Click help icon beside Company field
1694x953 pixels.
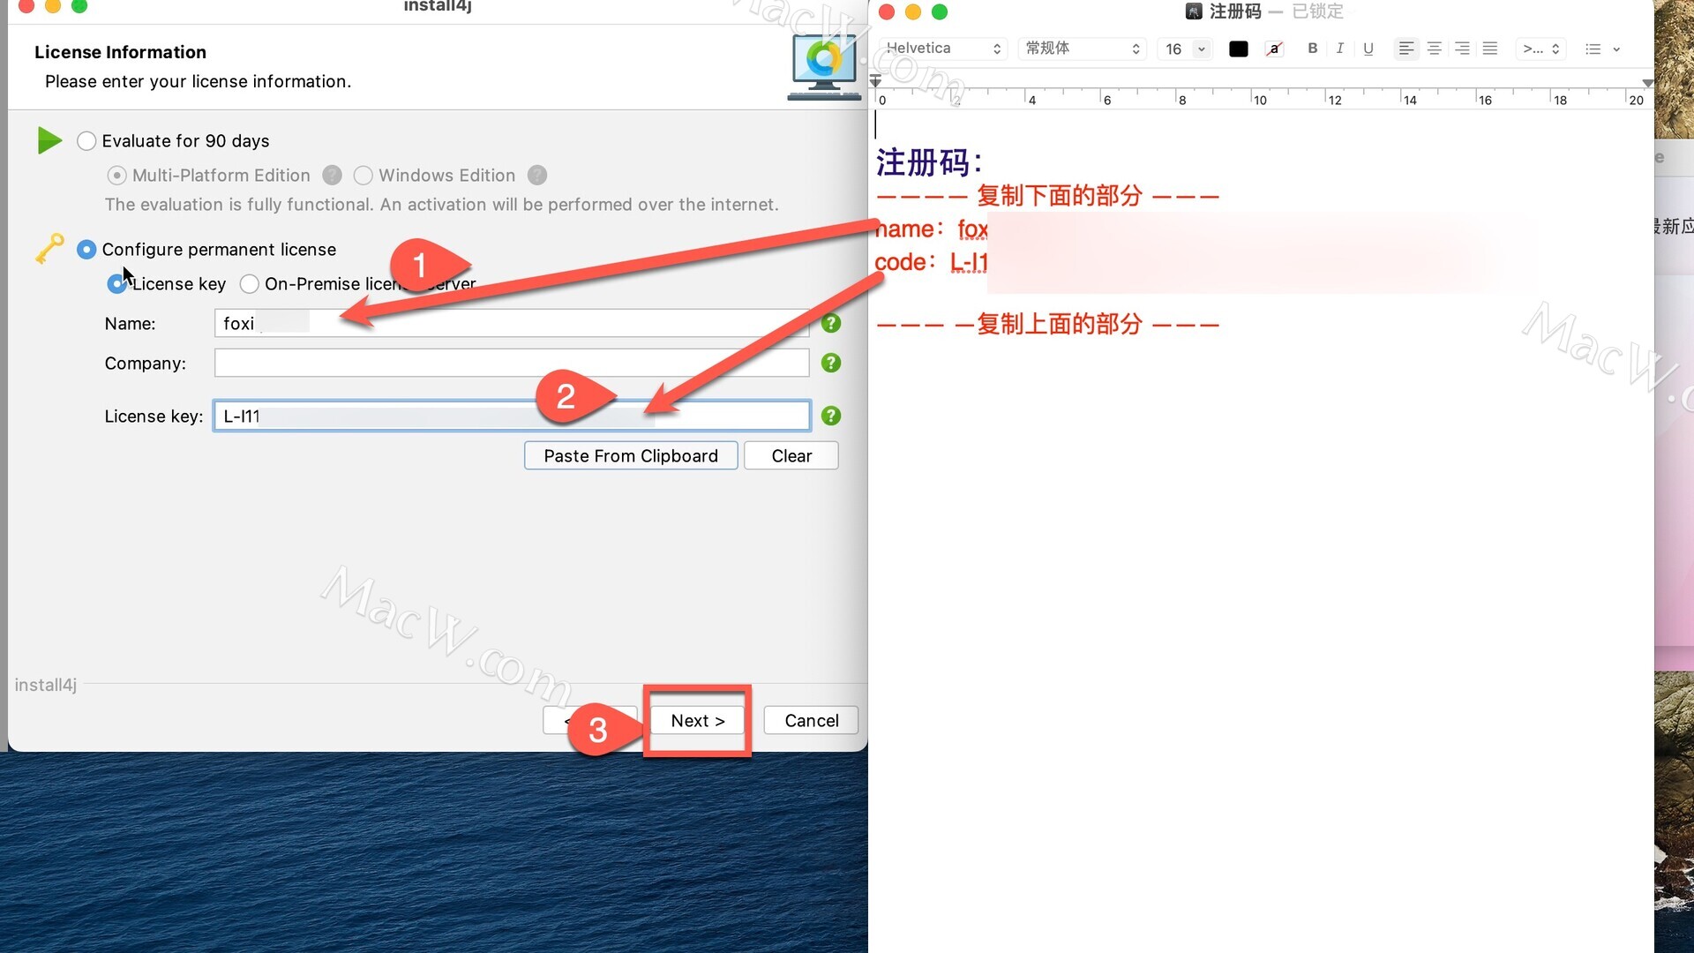click(830, 364)
